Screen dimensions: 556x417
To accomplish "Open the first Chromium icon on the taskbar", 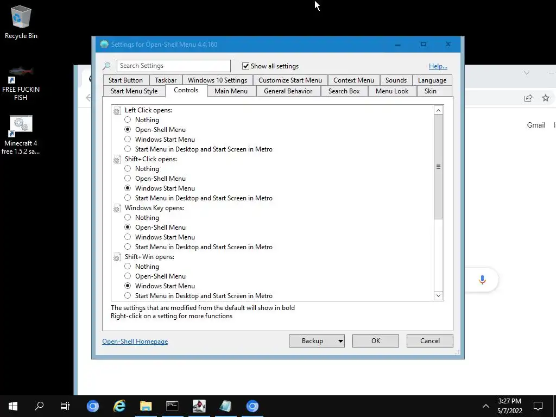I will pyautogui.click(x=92, y=406).
